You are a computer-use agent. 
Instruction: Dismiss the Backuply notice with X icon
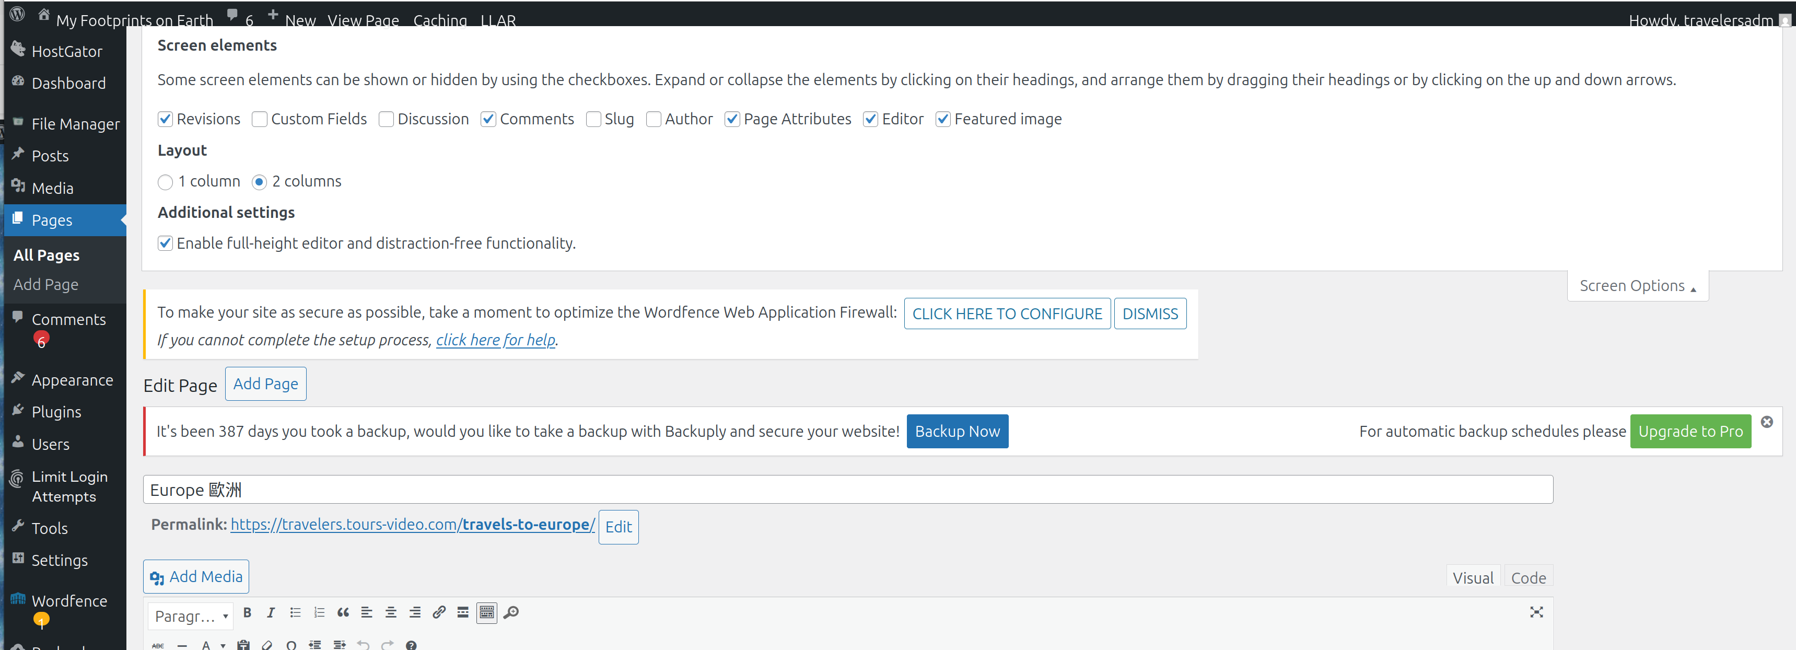click(1766, 422)
